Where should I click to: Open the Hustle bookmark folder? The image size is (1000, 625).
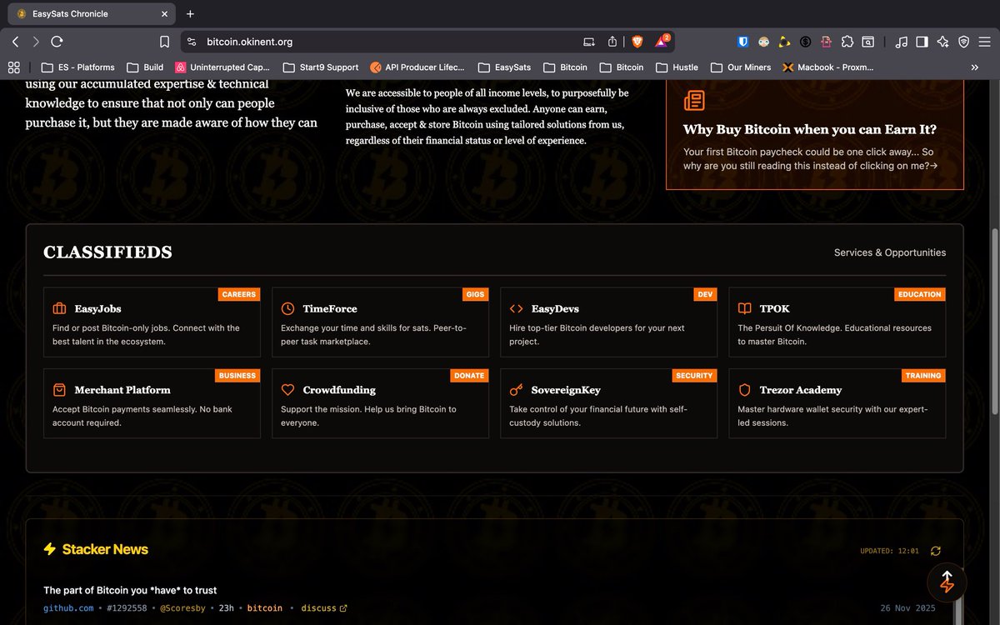[677, 67]
